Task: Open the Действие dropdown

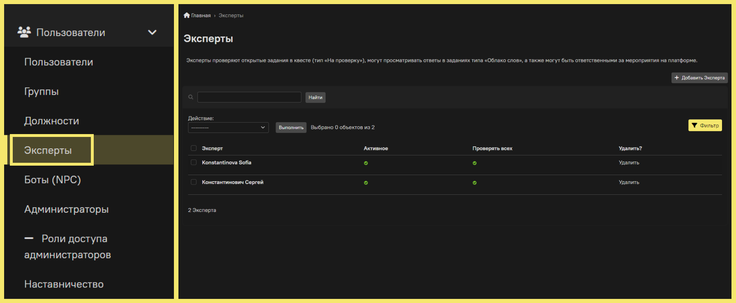Action: coord(228,128)
